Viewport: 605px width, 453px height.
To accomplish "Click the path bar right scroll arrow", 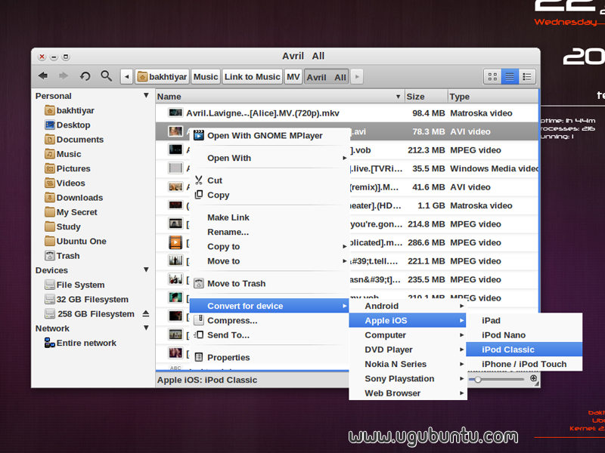I will (x=357, y=77).
